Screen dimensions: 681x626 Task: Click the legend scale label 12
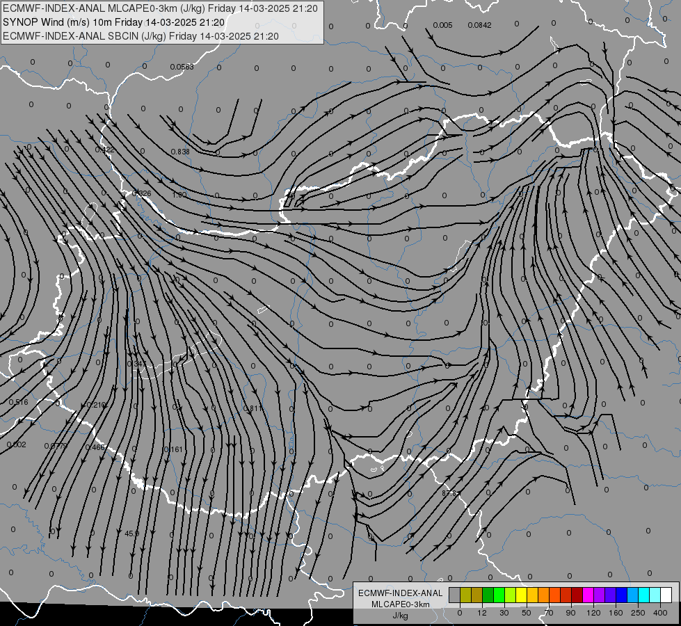(482, 613)
